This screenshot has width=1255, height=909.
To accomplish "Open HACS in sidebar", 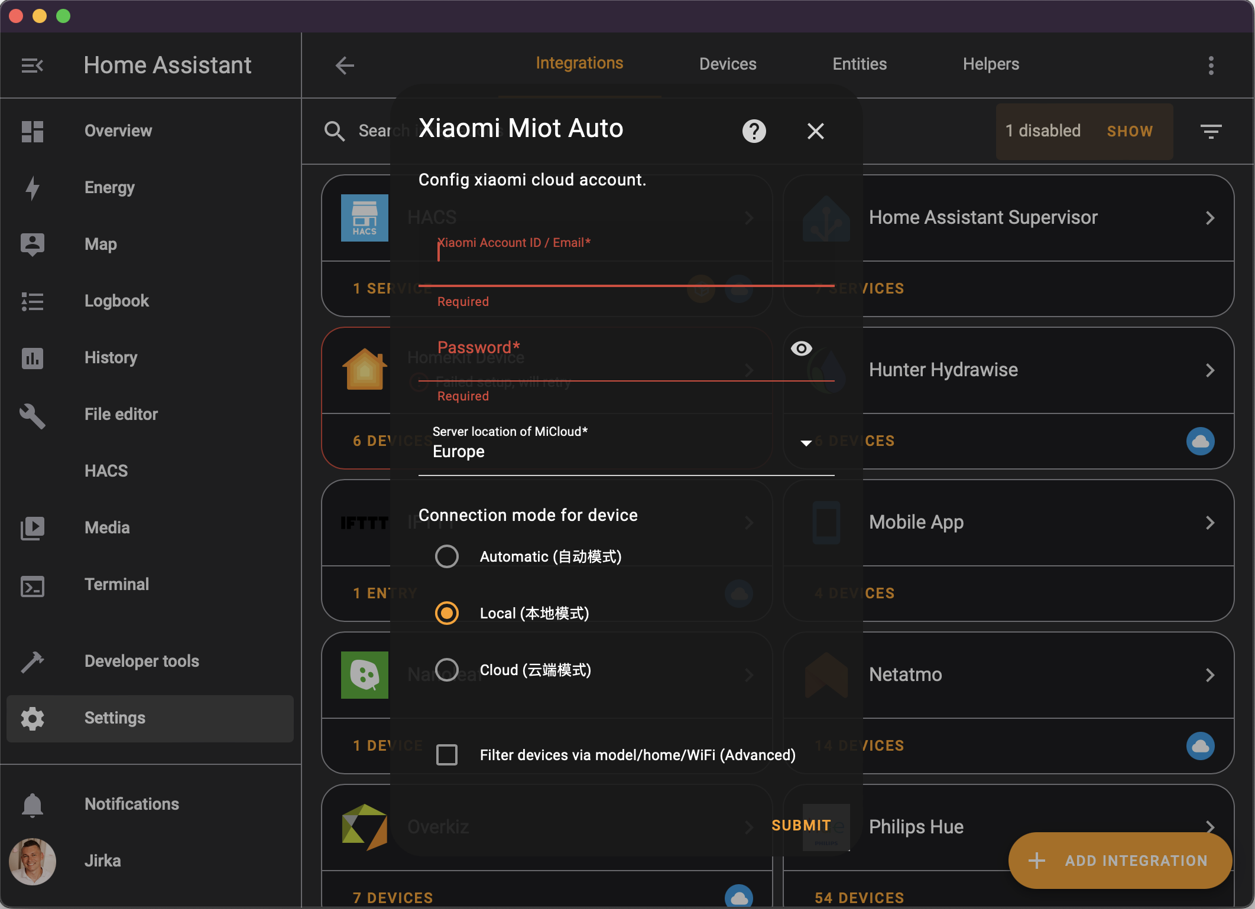I will coord(150,471).
